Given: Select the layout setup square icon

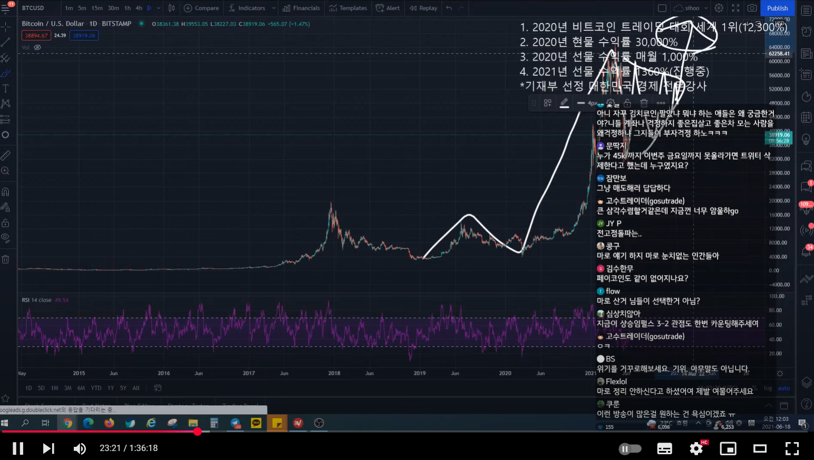Looking at the screenshot, I should [662, 8].
